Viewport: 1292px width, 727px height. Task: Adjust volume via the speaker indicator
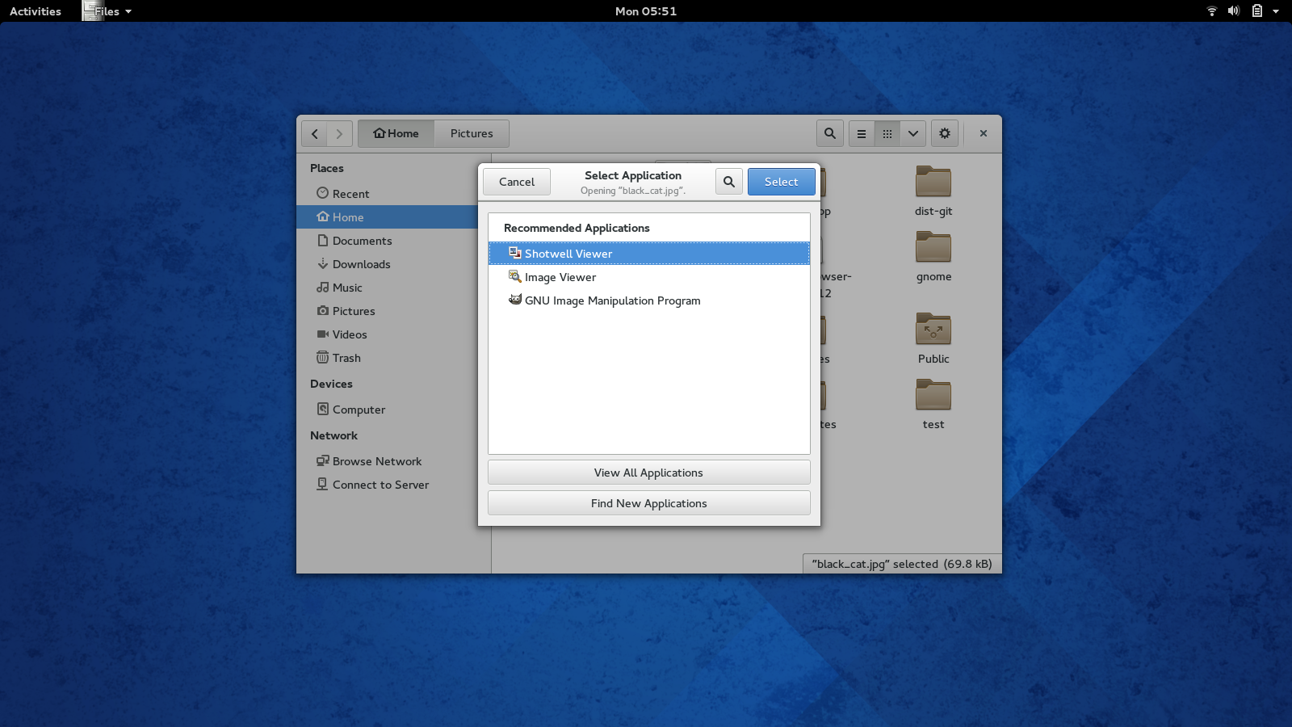point(1232,11)
